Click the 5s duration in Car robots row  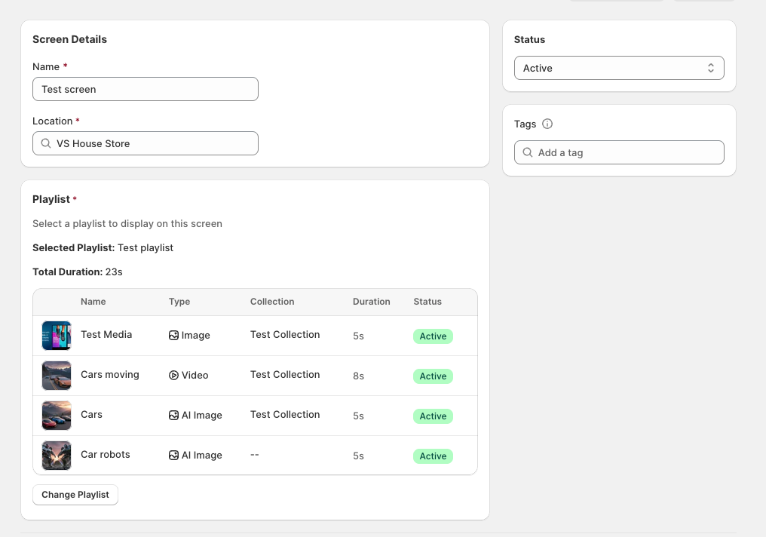[358, 456]
